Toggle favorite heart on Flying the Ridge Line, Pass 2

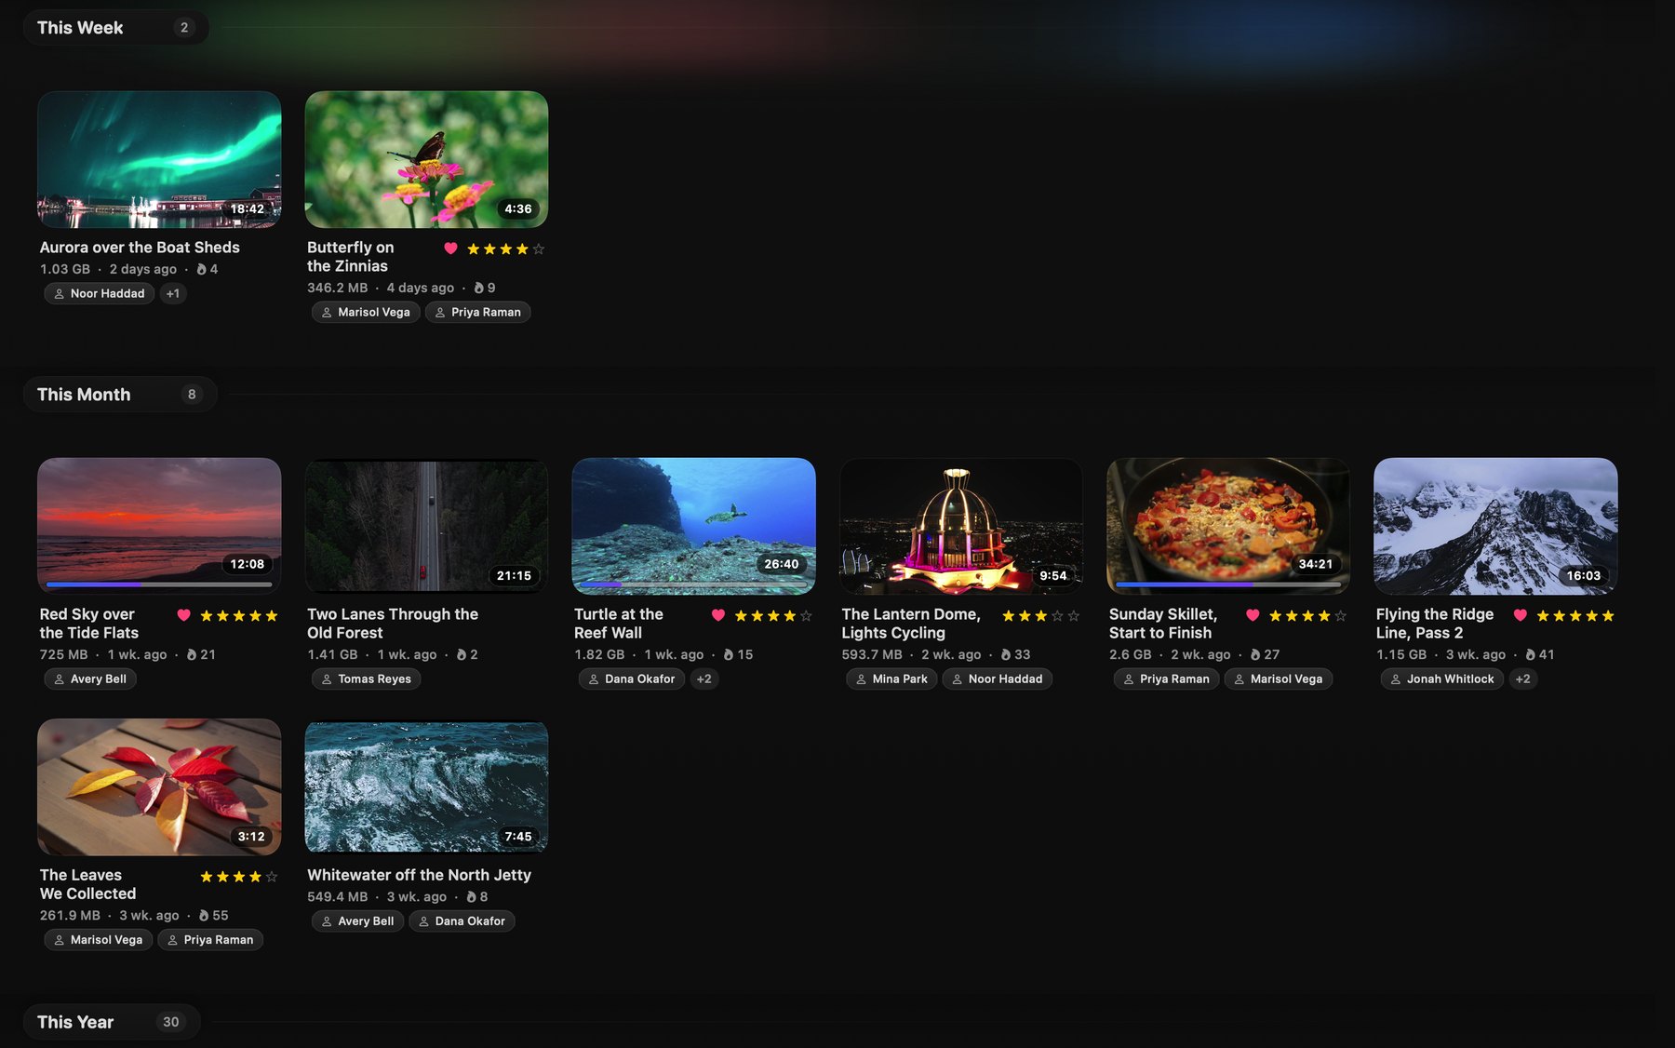(1521, 615)
